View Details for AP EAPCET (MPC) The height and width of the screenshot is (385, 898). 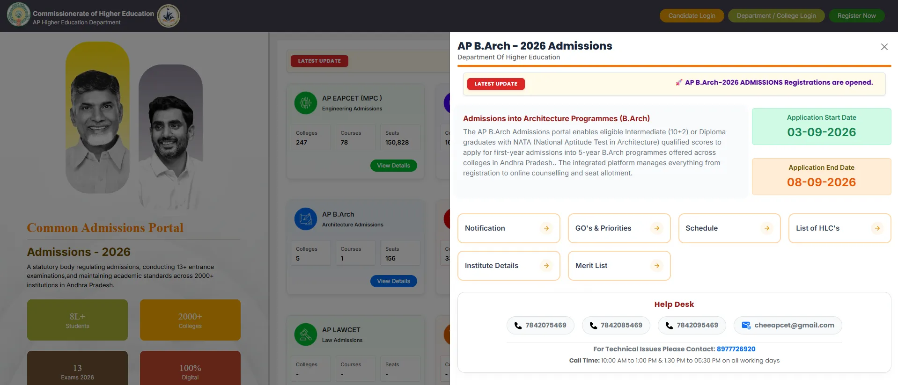click(x=393, y=166)
